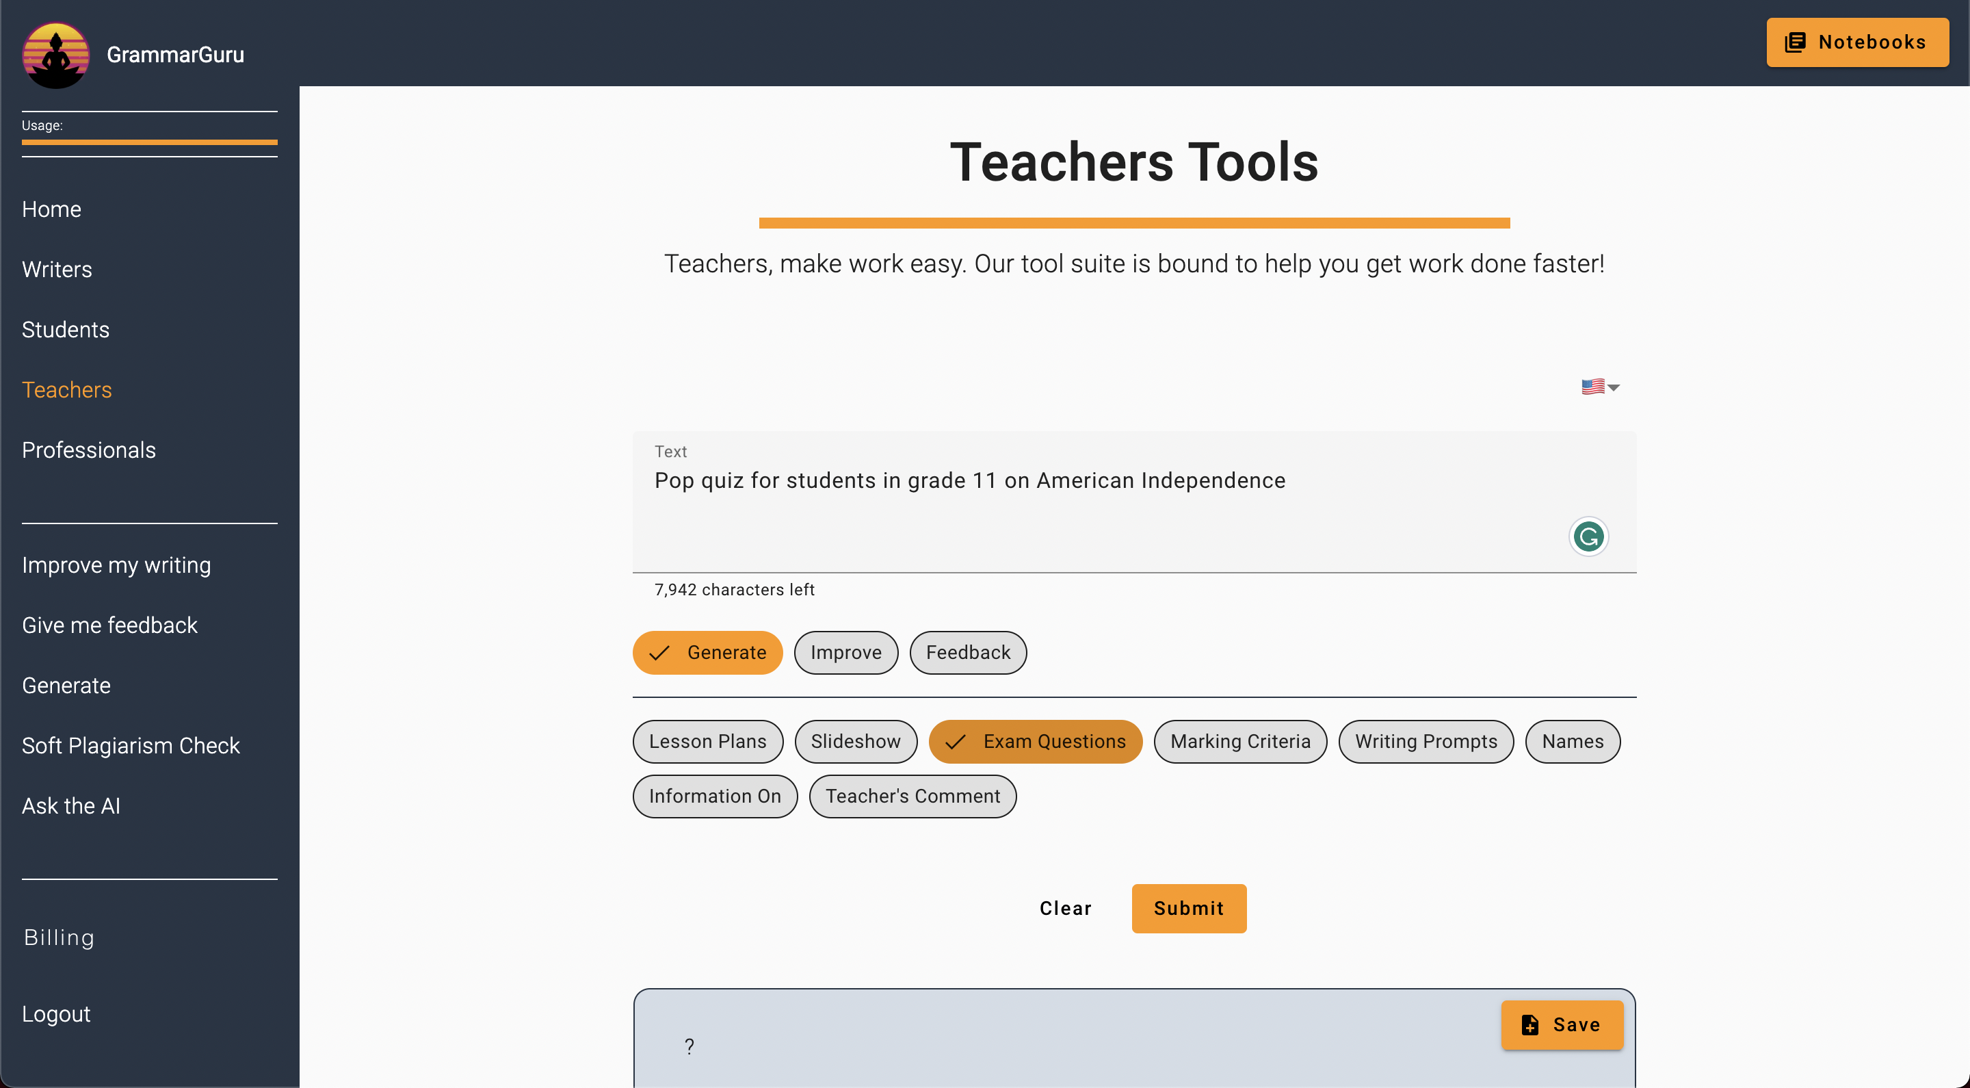
Task: Choose Teacher's Comment chip
Action: (x=912, y=796)
